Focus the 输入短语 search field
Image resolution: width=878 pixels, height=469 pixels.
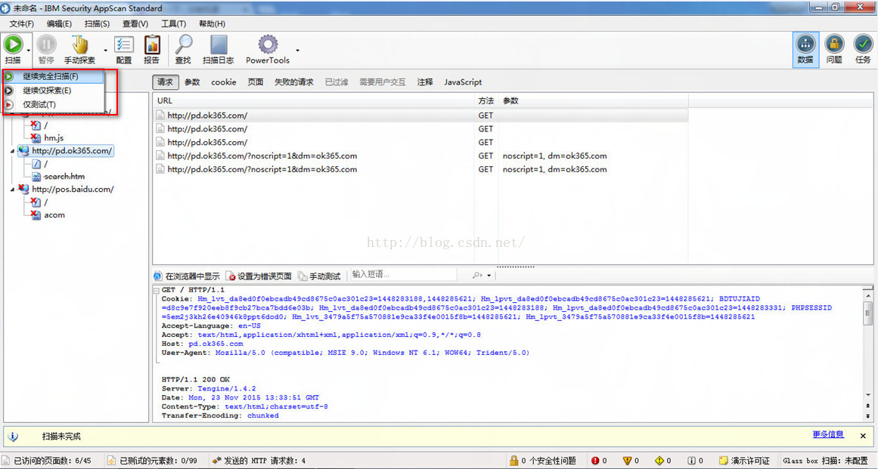[x=403, y=274]
